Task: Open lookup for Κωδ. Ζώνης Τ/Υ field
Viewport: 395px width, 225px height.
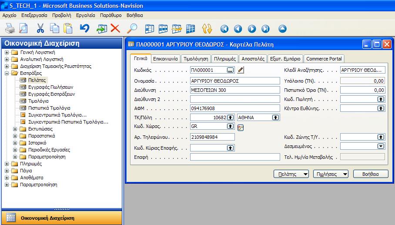Action: pyautogui.click(x=381, y=137)
